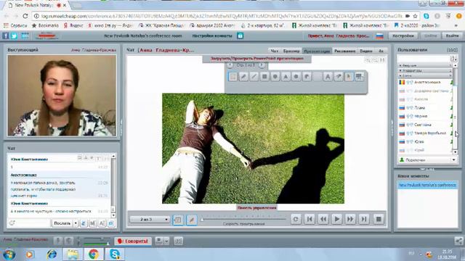Jump to the first slide
Screen dimensions: 465x261
coord(310,219)
